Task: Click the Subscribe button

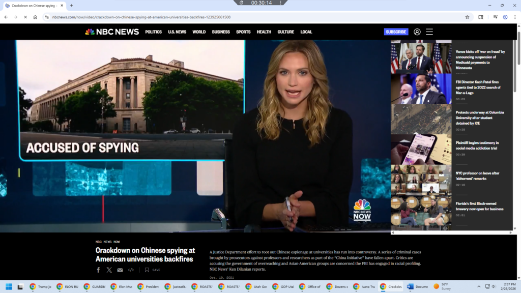Action: (396, 32)
